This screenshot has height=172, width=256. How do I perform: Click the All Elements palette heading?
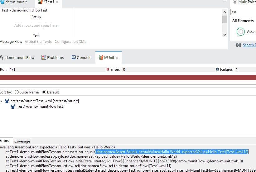pyautogui.click(x=243, y=21)
